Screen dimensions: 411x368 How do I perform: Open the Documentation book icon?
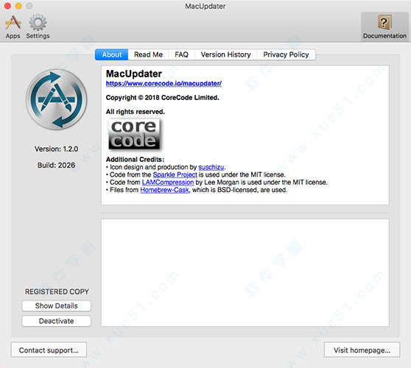point(384,23)
